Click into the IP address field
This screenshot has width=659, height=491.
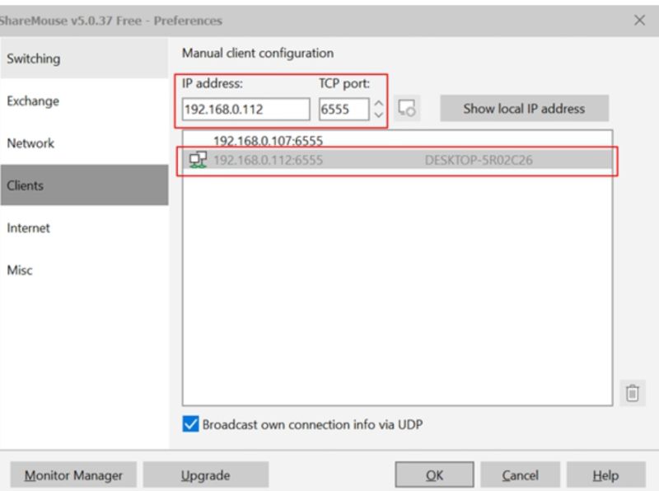(x=245, y=110)
